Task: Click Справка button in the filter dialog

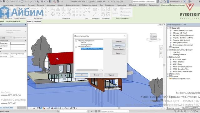Action: coord(111,75)
